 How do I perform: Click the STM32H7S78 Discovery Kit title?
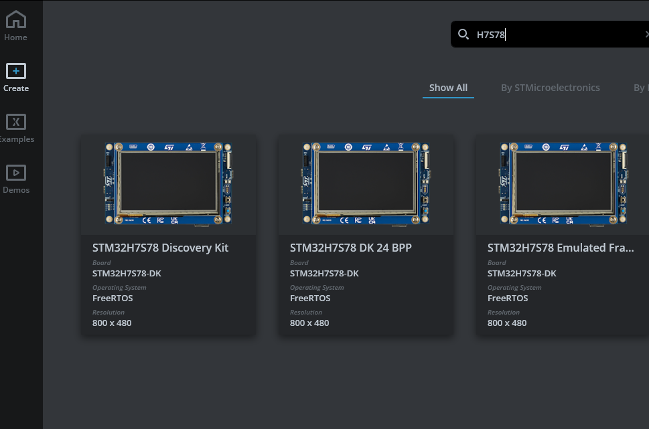click(160, 248)
